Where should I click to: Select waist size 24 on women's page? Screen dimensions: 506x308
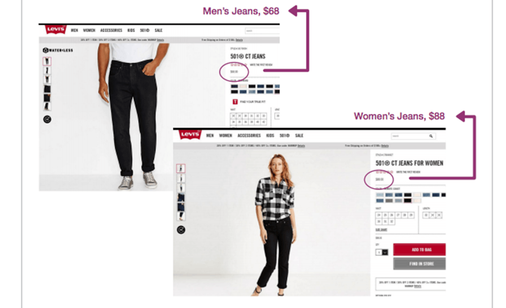tap(379, 215)
